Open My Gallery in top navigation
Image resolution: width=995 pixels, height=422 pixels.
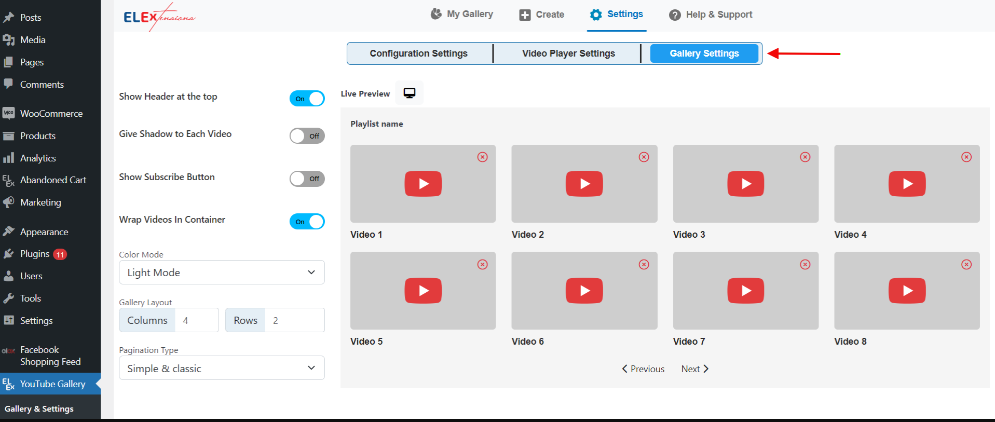coord(462,15)
